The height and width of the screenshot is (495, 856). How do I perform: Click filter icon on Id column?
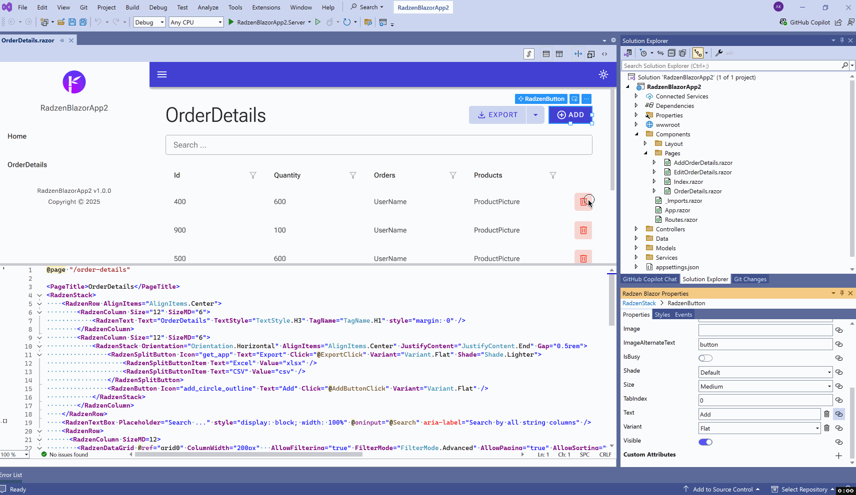coord(253,175)
